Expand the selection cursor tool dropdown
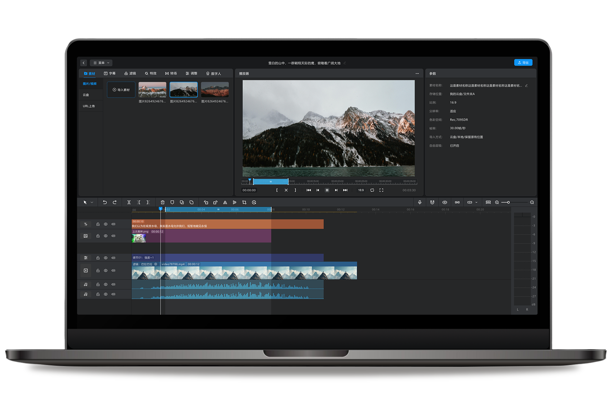612x412 pixels. pyautogui.click(x=92, y=202)
